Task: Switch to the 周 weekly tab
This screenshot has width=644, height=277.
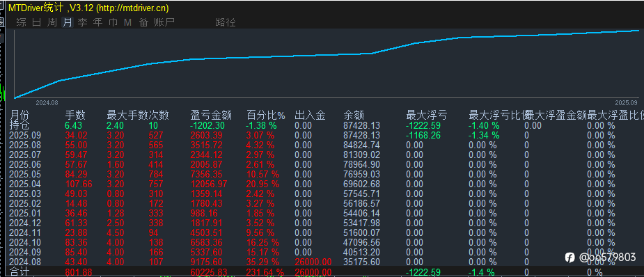Action: tap(52, 22)
